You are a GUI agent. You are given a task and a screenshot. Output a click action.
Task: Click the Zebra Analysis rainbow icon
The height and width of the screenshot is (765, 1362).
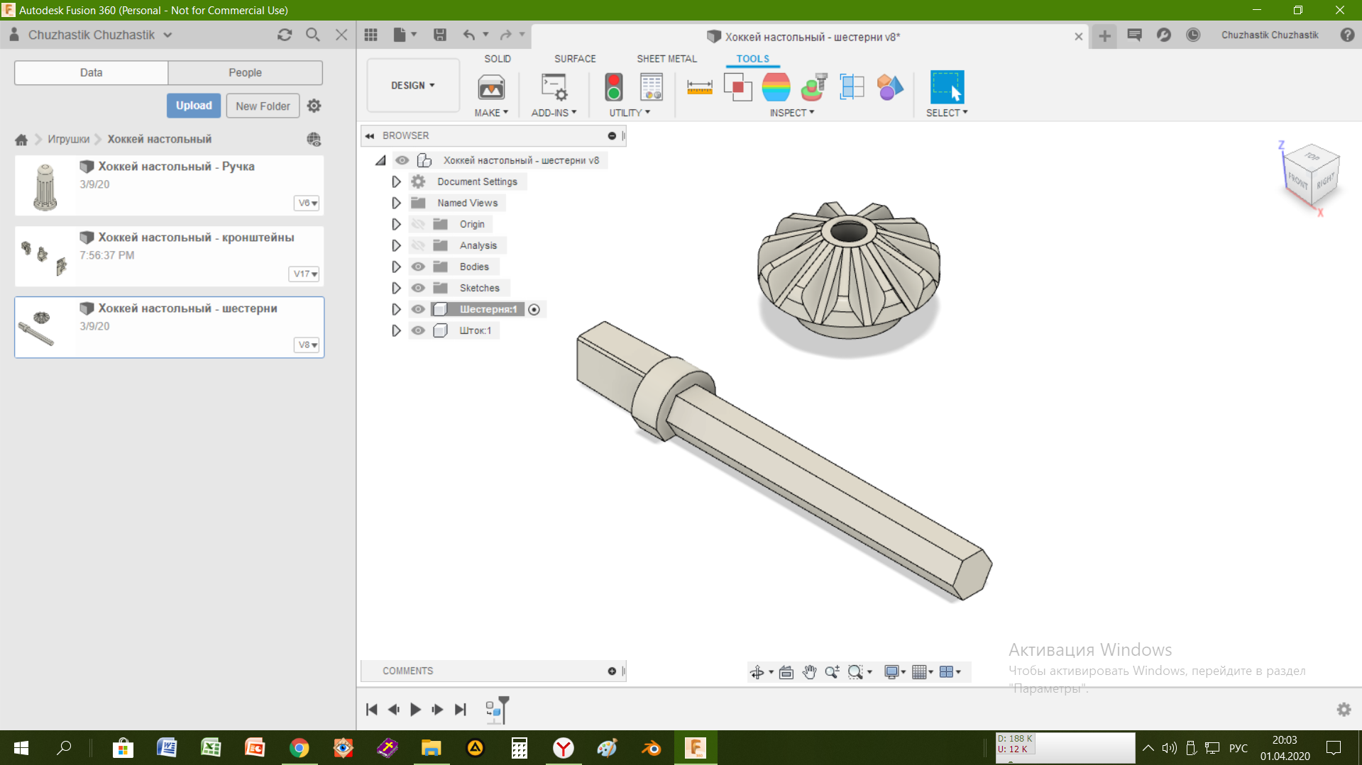tap(776, 87)
